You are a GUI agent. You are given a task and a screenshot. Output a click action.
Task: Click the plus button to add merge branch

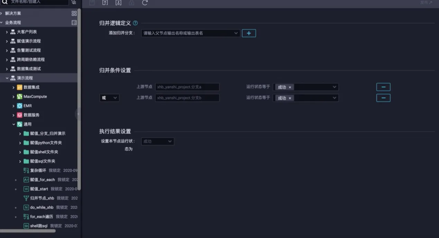[x=249, y=34]
